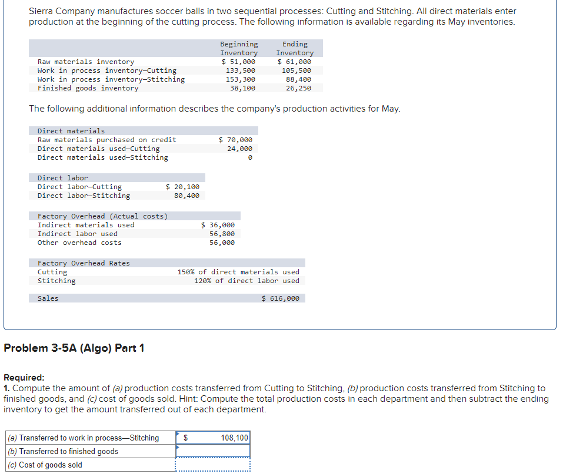Click the Beginning Inventory column header
Screen dimensions: 563x474
click(239, 48)
